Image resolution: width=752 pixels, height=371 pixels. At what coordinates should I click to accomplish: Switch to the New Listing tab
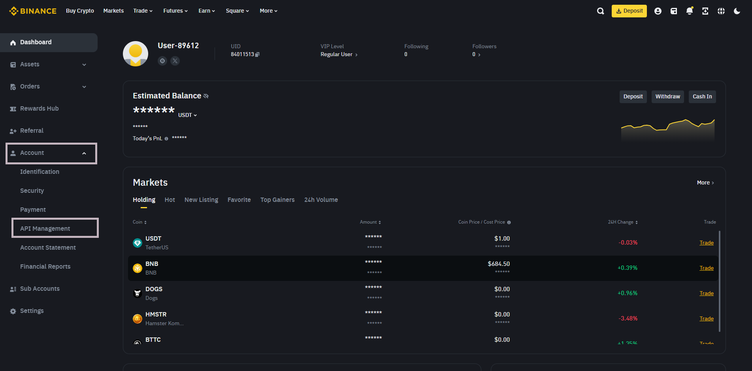[201, 200]
